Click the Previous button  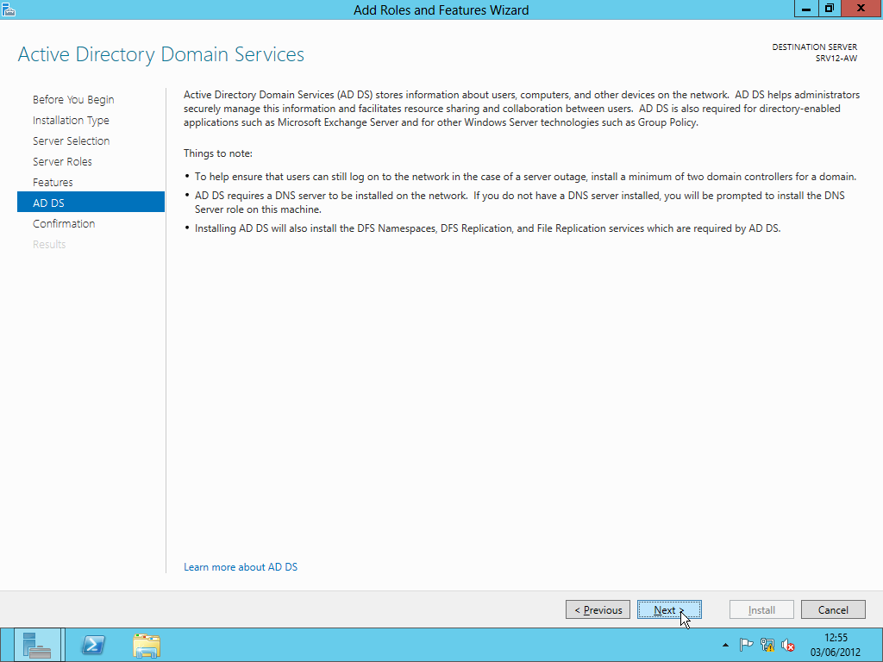pyautogui.click(x=598, y=609)
